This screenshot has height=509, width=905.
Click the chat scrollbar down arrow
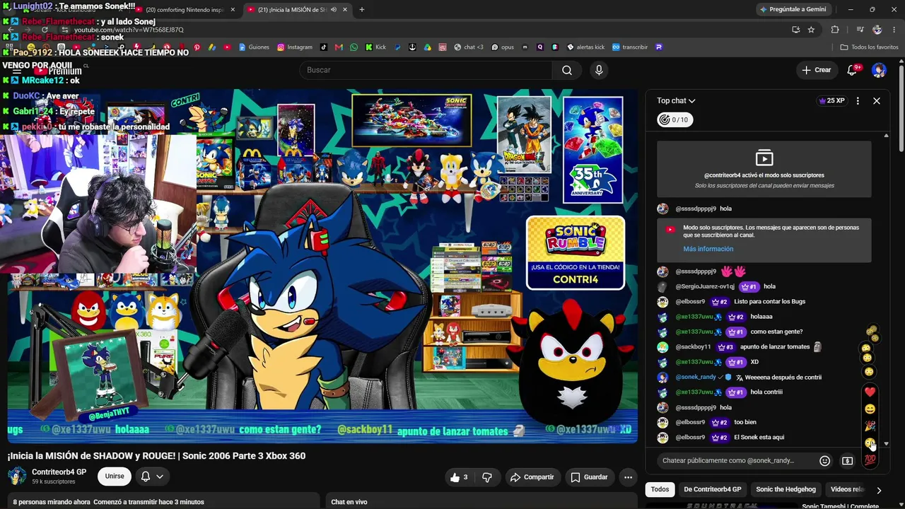tap(886, 444)
